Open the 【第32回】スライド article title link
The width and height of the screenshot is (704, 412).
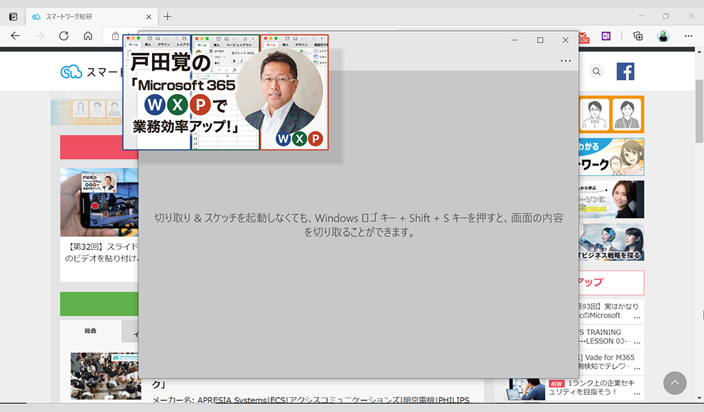tap(102, 253)
